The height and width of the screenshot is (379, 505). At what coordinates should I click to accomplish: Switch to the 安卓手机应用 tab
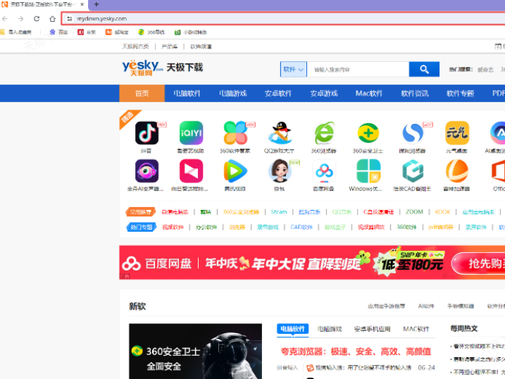(x=372, y=329)
